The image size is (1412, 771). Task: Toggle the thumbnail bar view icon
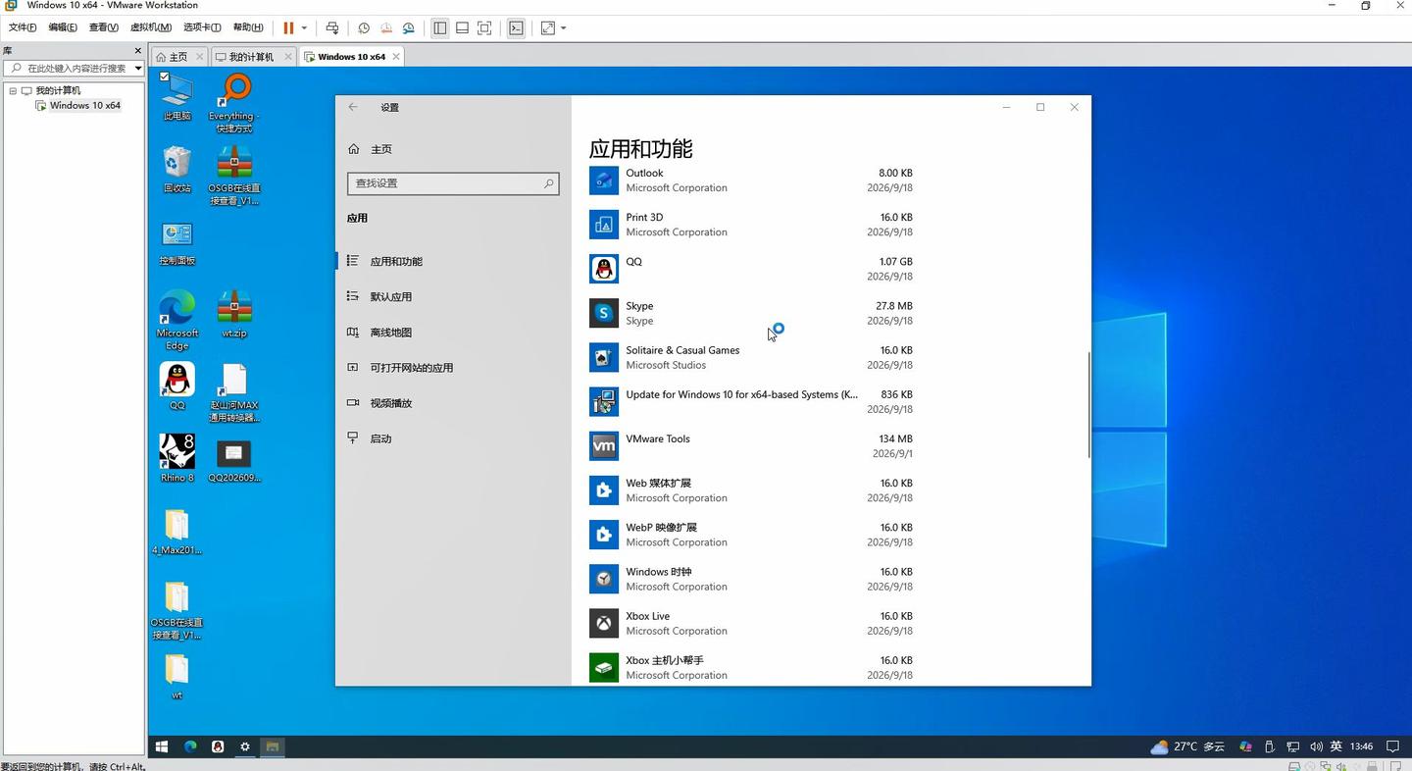click(462, 27)
